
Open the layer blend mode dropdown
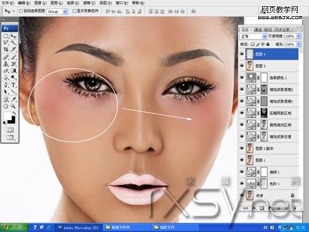pos(253,37)
